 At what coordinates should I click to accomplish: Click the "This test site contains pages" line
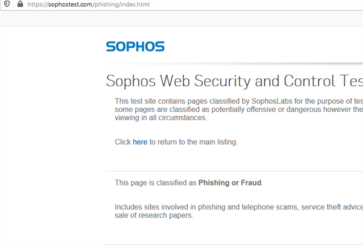[x=239, y=101]
